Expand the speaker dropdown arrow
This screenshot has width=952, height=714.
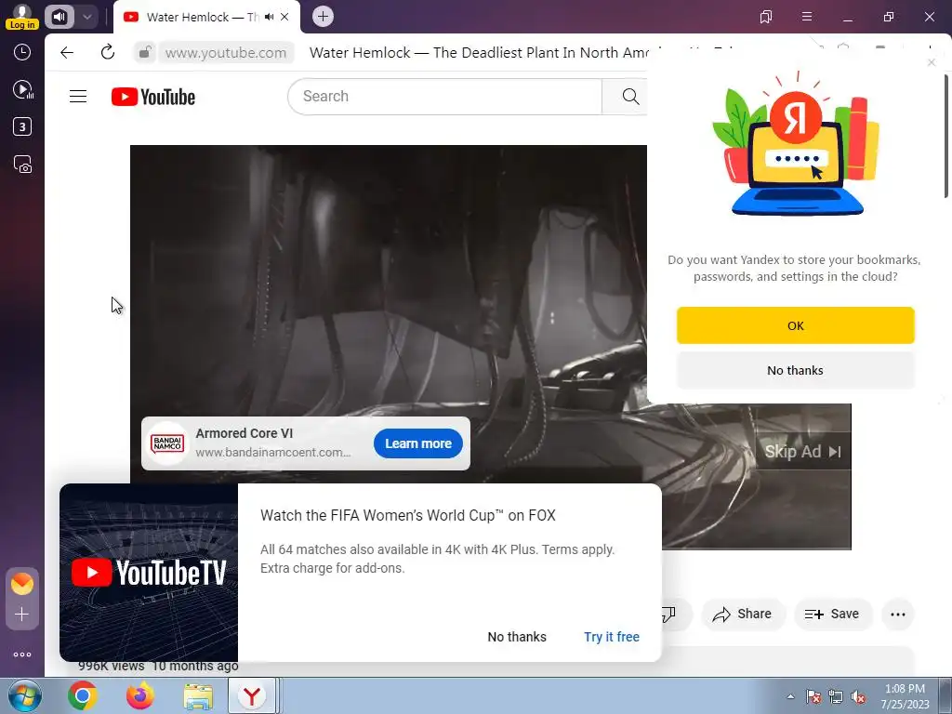pyautogui.click(x=86, y=17)
